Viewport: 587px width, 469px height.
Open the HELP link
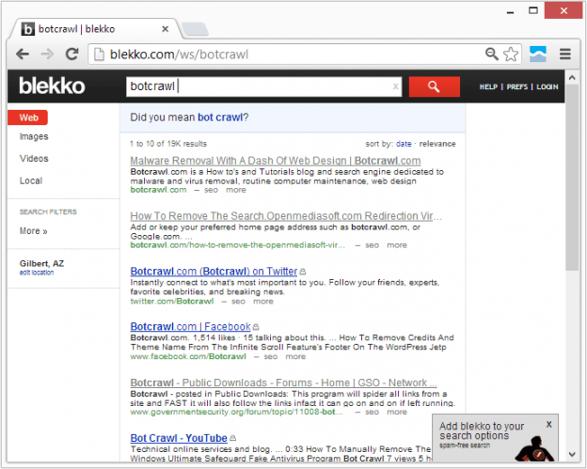click(x=488, y=86)
